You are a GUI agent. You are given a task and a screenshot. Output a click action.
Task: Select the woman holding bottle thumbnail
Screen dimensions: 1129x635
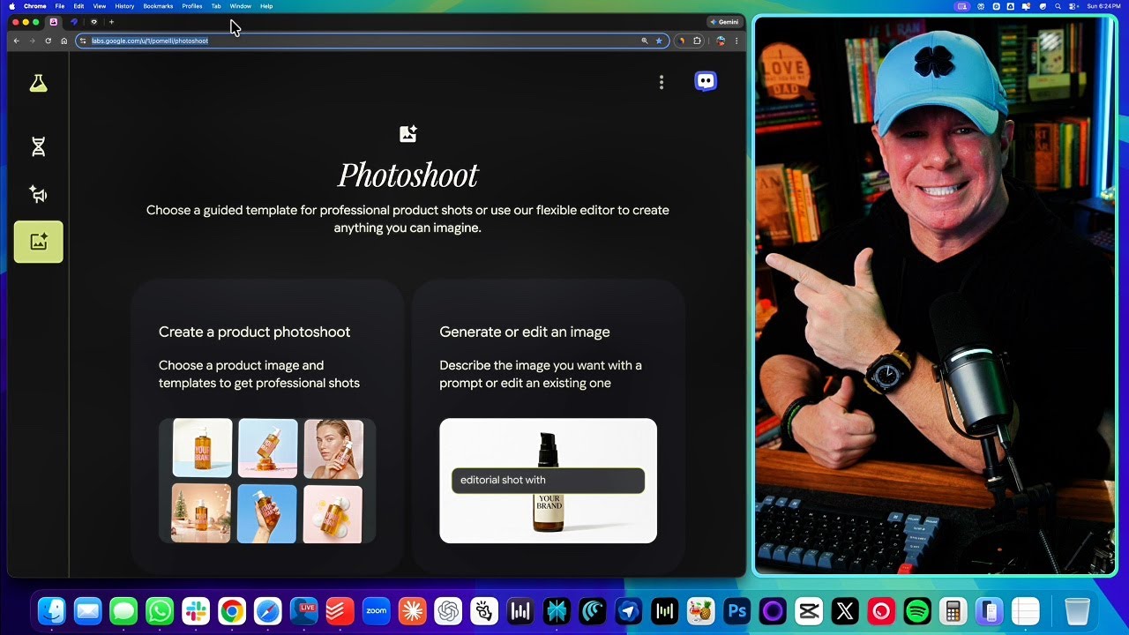tap(333, 448)
